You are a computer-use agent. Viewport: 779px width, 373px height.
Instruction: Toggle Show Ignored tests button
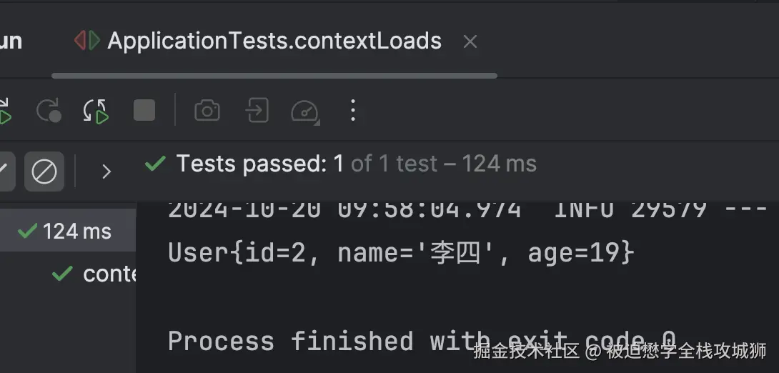point(44,171)
